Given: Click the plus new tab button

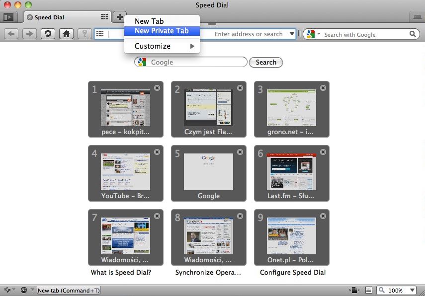Looking at the screenshot, I should coord(119,17).
